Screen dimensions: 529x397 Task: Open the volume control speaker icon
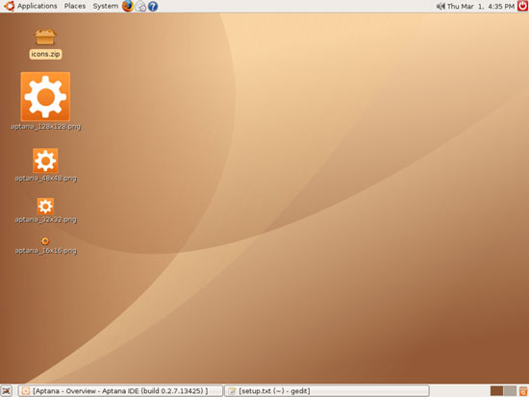tap(441, 6)
